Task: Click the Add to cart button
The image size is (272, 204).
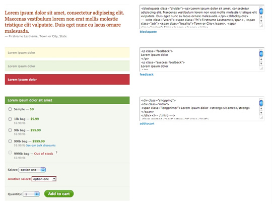Action: click(59, 193)
